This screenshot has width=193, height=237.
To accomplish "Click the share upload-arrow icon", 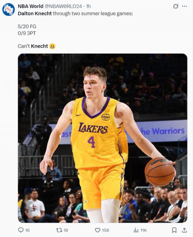I will (184, 230).
